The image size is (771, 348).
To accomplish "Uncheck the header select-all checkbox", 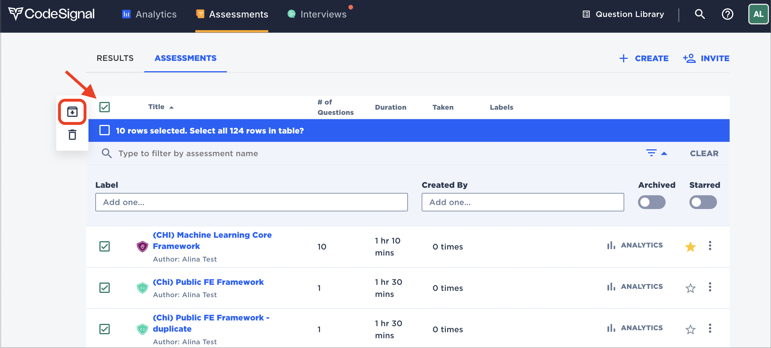I will tap(105, 107).
